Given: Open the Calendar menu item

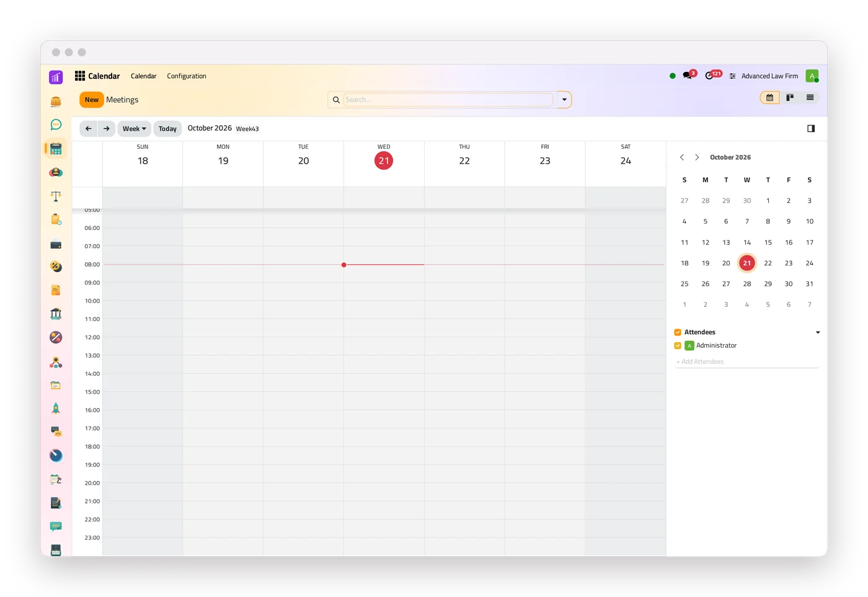Looking at the screenshot, I should (143, 76).
